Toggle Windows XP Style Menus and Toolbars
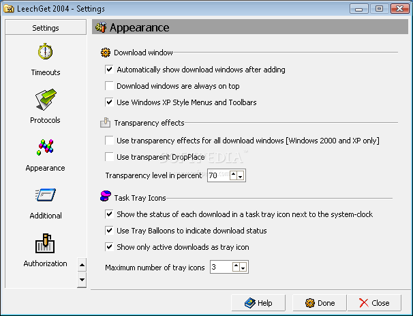This screenshot has width=413, height=316. (x=109, y=102)
